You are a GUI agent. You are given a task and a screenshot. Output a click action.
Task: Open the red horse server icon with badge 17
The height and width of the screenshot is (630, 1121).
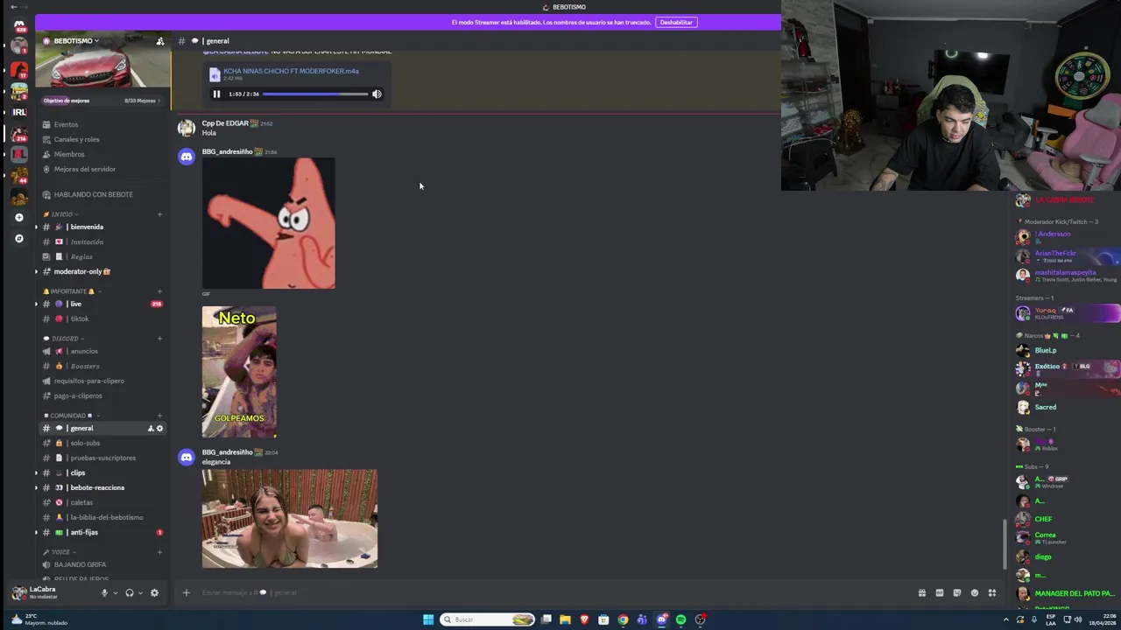(19, 69)
